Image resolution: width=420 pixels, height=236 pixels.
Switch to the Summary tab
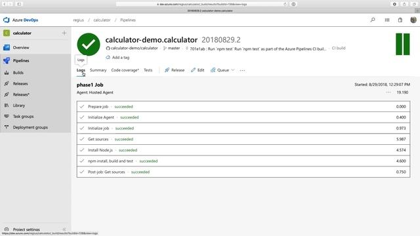[x=98, y=70]
